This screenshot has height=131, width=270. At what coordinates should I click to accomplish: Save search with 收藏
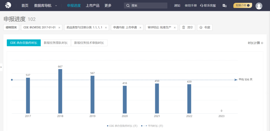(205, 27)
